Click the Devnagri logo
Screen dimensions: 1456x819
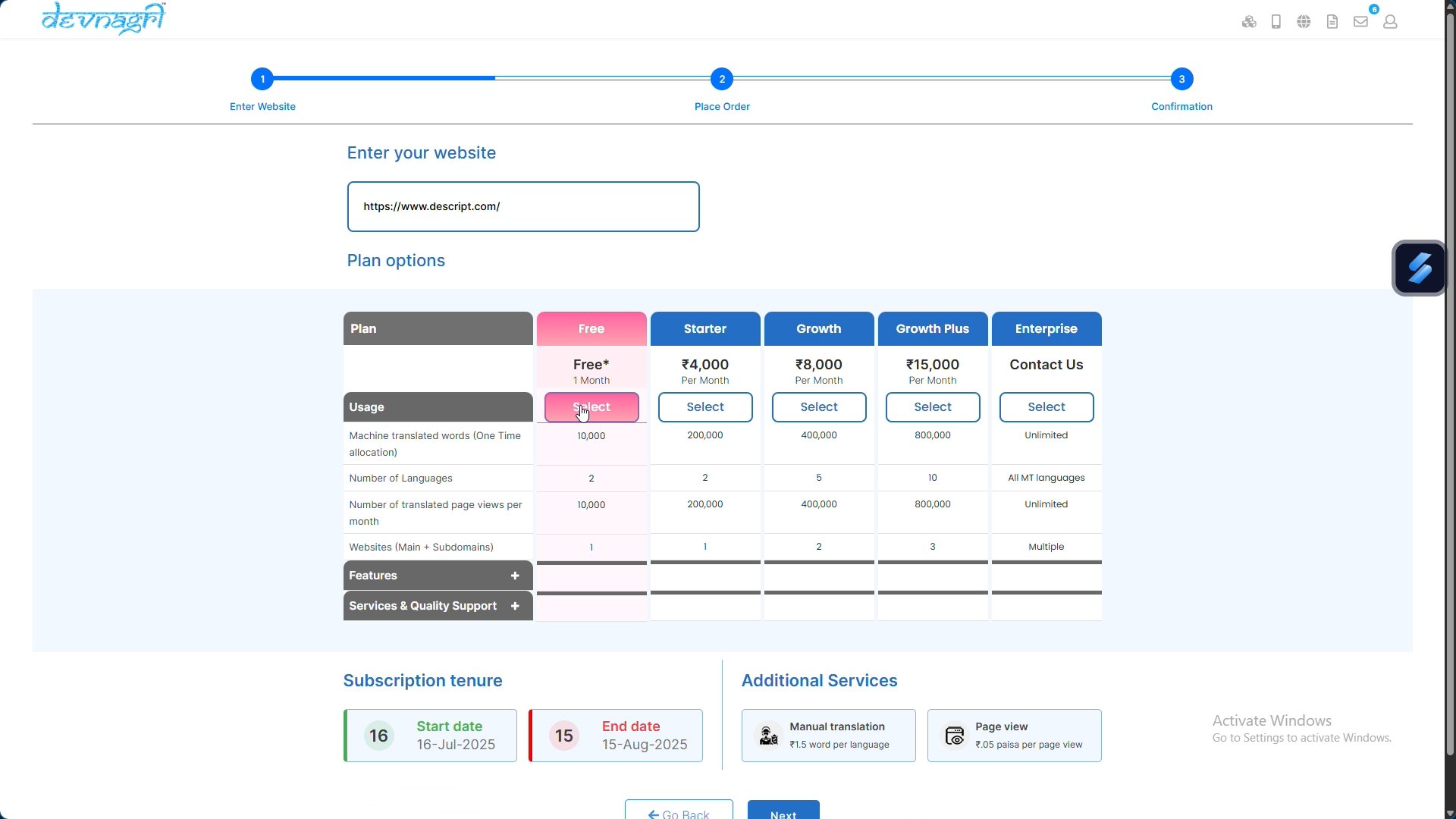coord(104,18)
